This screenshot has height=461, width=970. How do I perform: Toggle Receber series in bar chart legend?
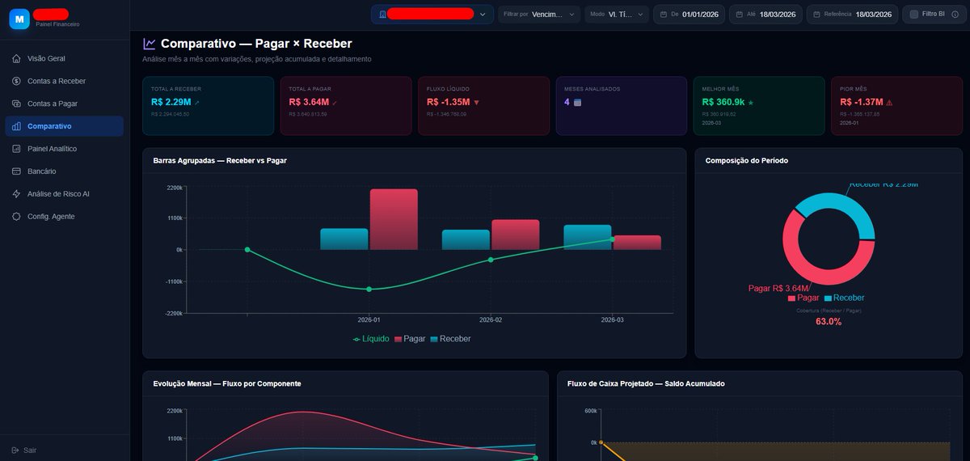pos(450,339)
